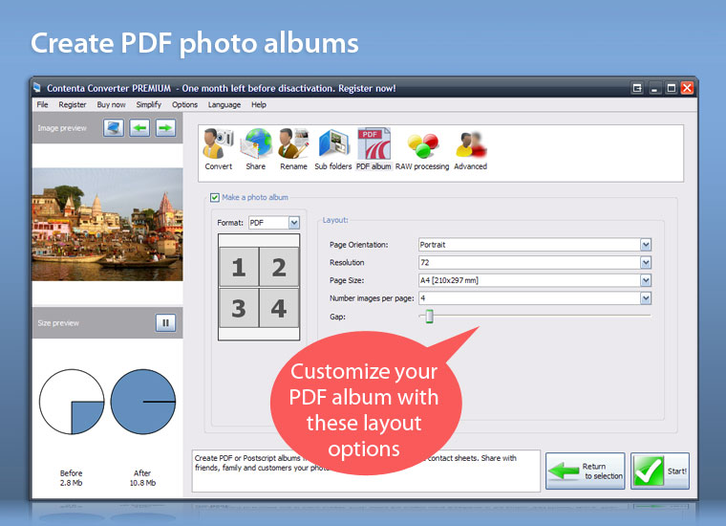
Task: Click the Start! button
Action: pos(660,471)
